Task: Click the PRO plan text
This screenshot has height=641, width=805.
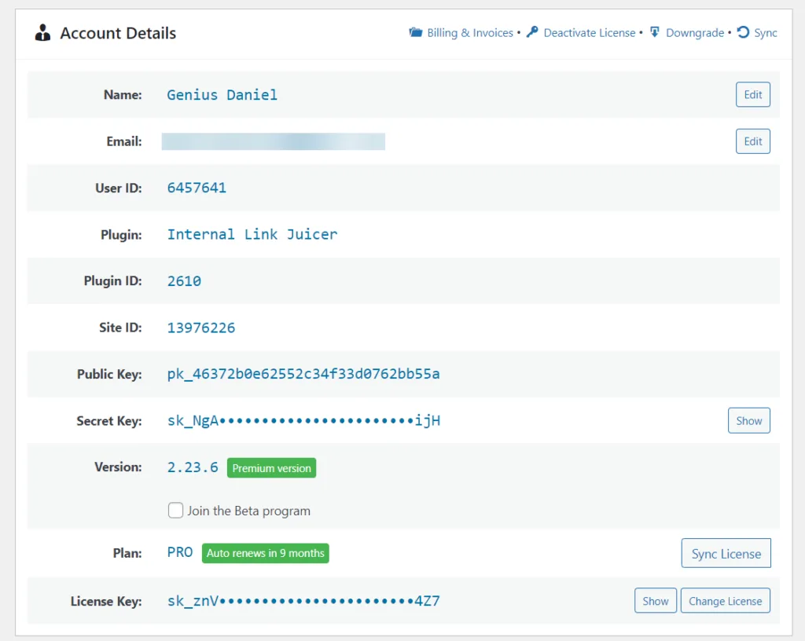Action: click(180, 552)
